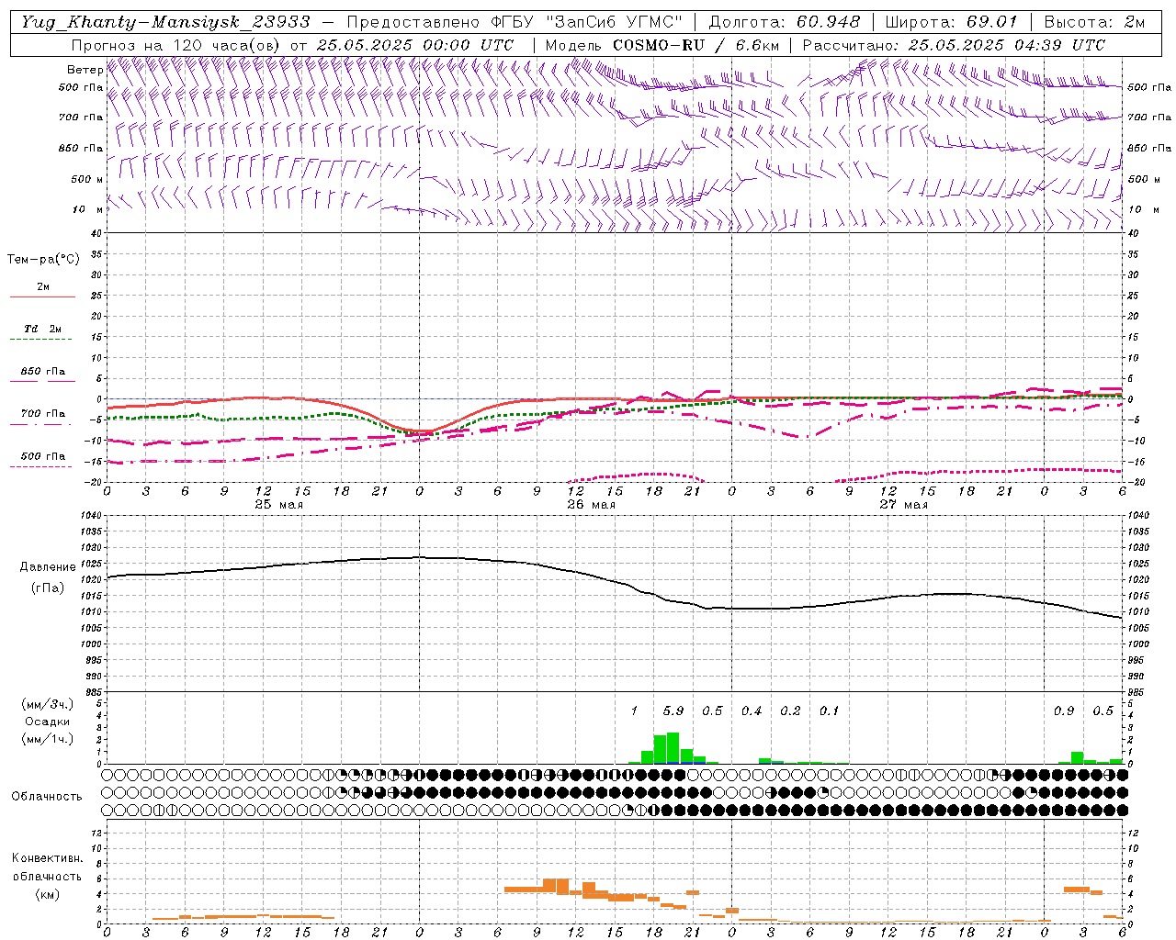This screenshot has height=940, width=1176.
Task: Click the 0.1 precipitation value
Action: (830, 711)
